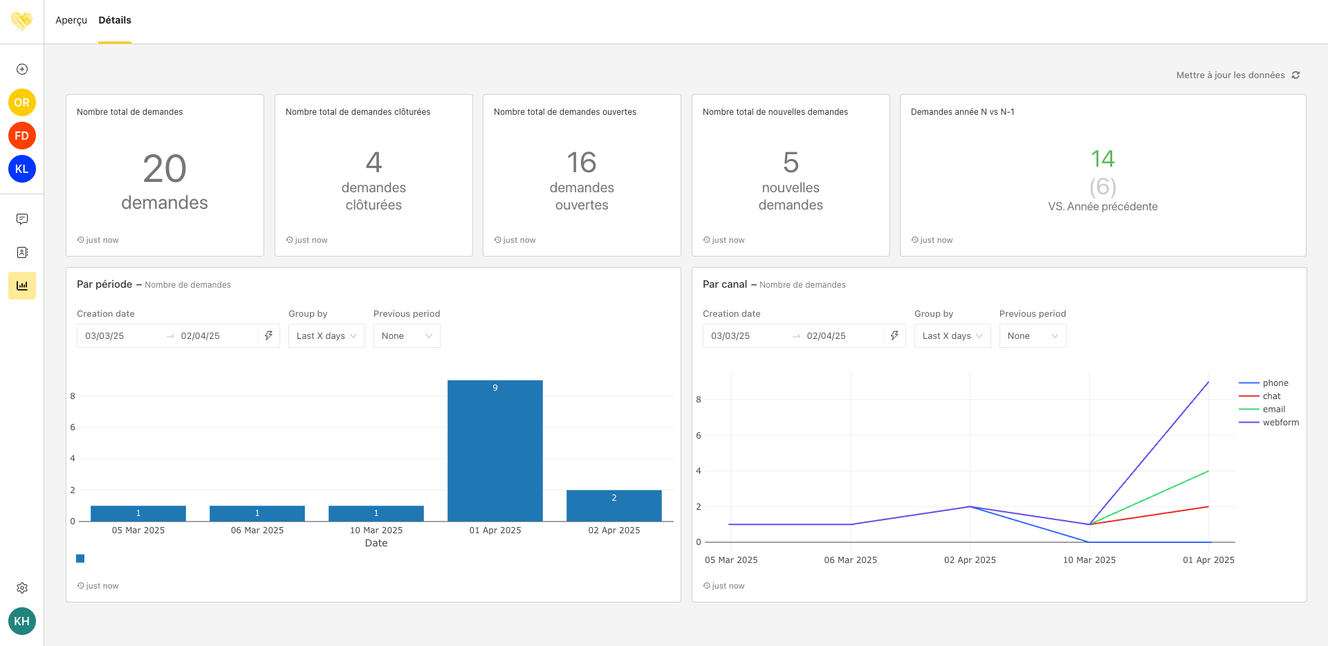1328x646 pixels.
Task: Click the KH user avatar
Action: (22, 621)
